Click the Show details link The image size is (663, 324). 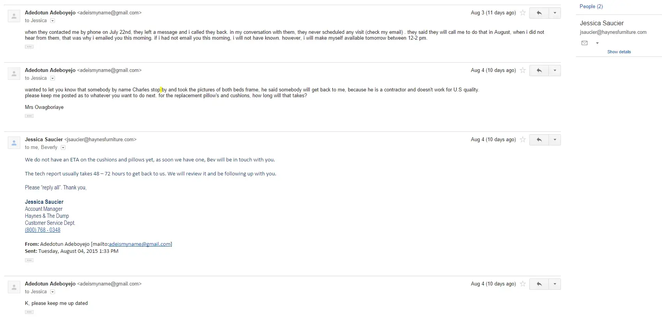point(619,52)
